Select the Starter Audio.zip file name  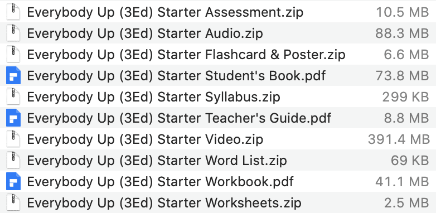click(145, 33)
